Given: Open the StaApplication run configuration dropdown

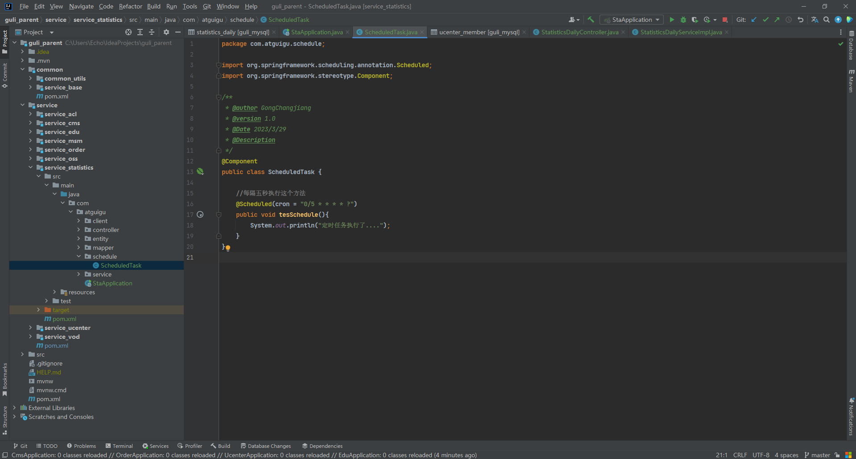Looking at the screenshot, I should tap(632, 20).
